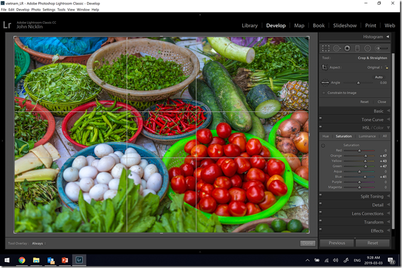
Task: Click the Previous button
Action: click(337, 243)
